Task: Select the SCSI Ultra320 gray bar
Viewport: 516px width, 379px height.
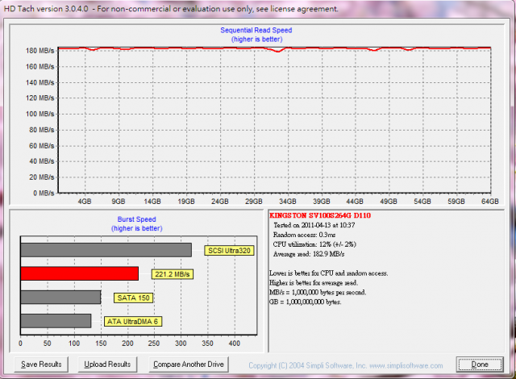Action: pyautogui.click(x=106, y=250)
